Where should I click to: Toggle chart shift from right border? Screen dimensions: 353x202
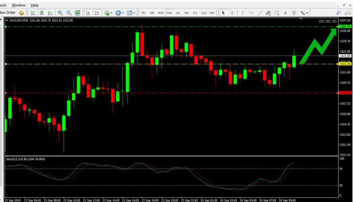97,13
